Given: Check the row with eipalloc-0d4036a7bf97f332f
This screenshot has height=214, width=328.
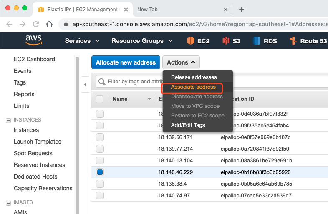Looking at the screenshot, I should [100, 114].
